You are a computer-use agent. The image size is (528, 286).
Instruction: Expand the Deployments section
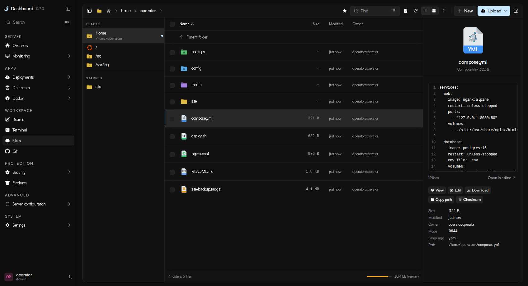[69, 77]
